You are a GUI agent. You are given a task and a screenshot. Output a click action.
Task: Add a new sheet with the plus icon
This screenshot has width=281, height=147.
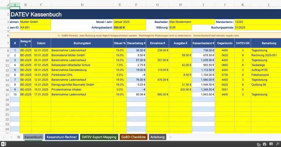[171, 137]
